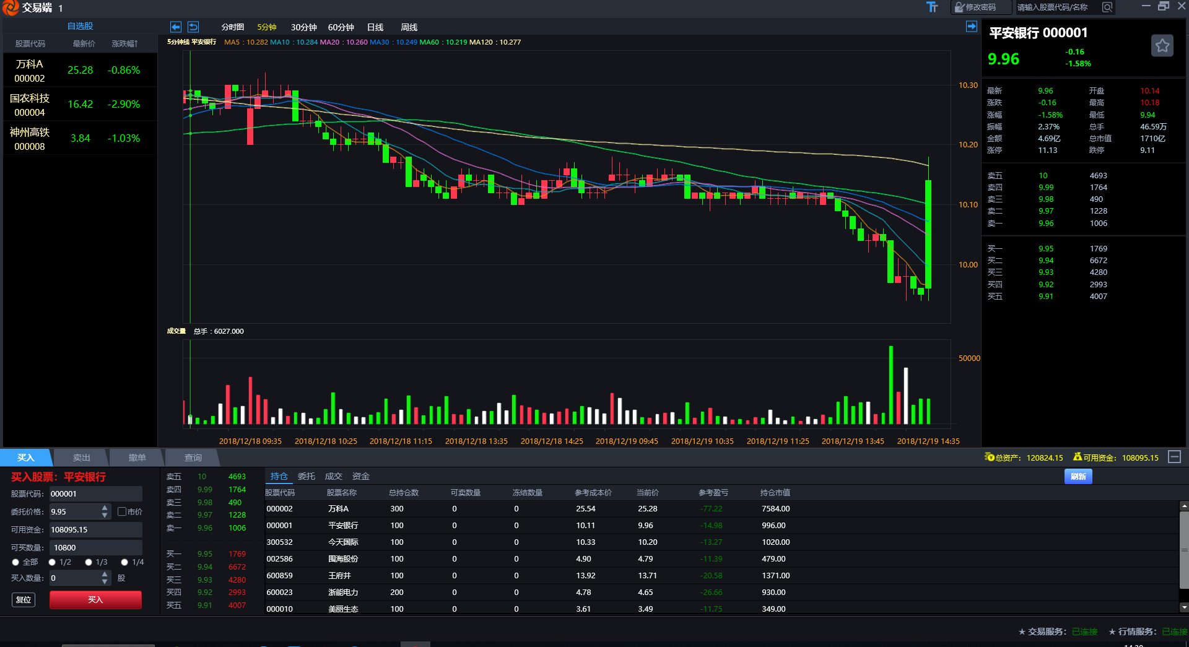Click the stock search magnifier icon

pos(1107,7)
